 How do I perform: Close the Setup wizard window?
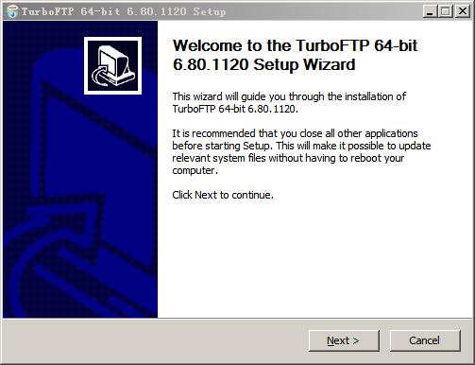point(463,11)
